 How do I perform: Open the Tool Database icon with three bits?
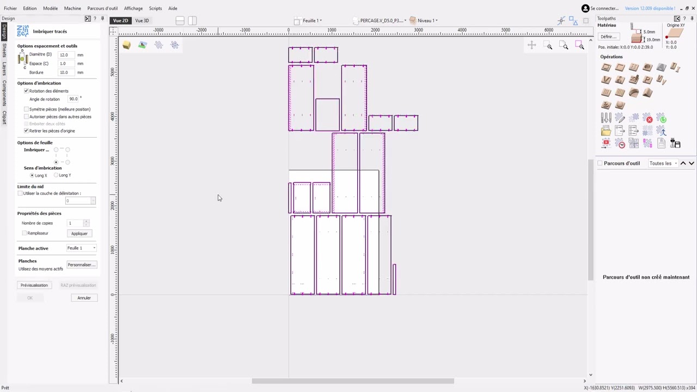click(x=606, y=118)
